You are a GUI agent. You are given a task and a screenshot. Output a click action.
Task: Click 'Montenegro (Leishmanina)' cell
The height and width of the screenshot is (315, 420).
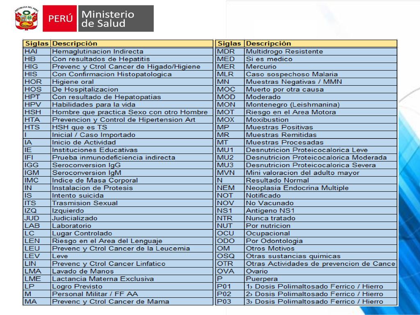pos(320,105)
